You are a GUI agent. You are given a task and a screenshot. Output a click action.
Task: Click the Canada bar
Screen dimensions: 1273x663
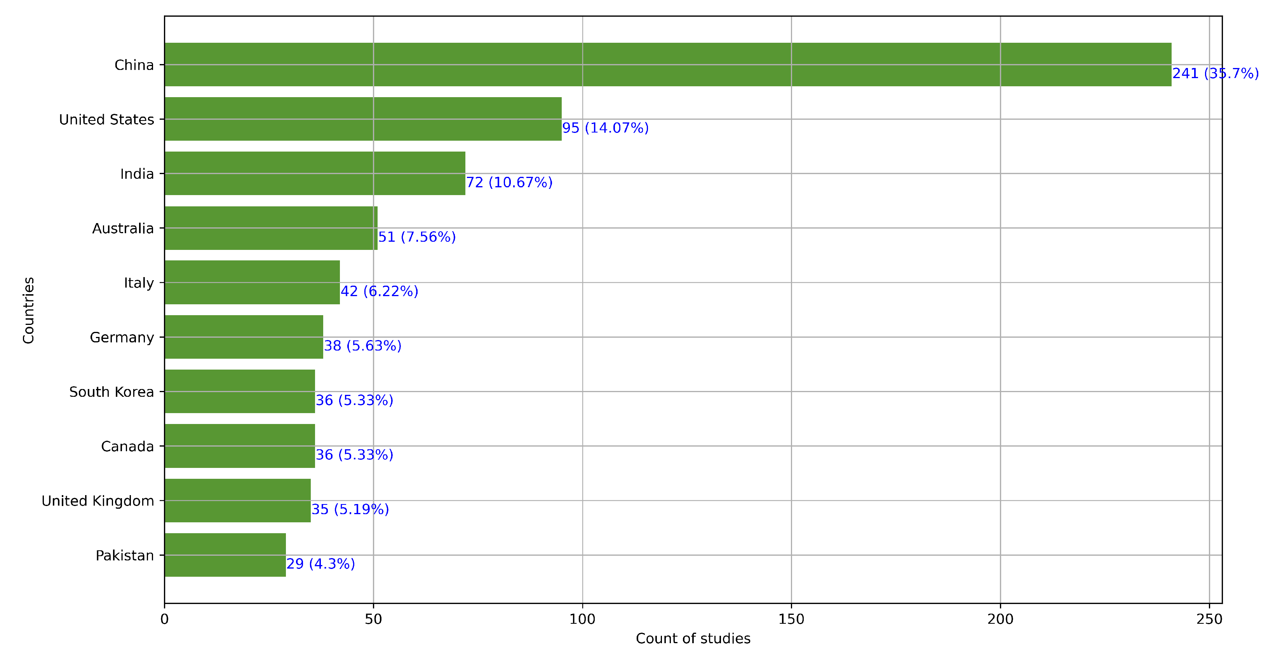click(x=240, y=446)
